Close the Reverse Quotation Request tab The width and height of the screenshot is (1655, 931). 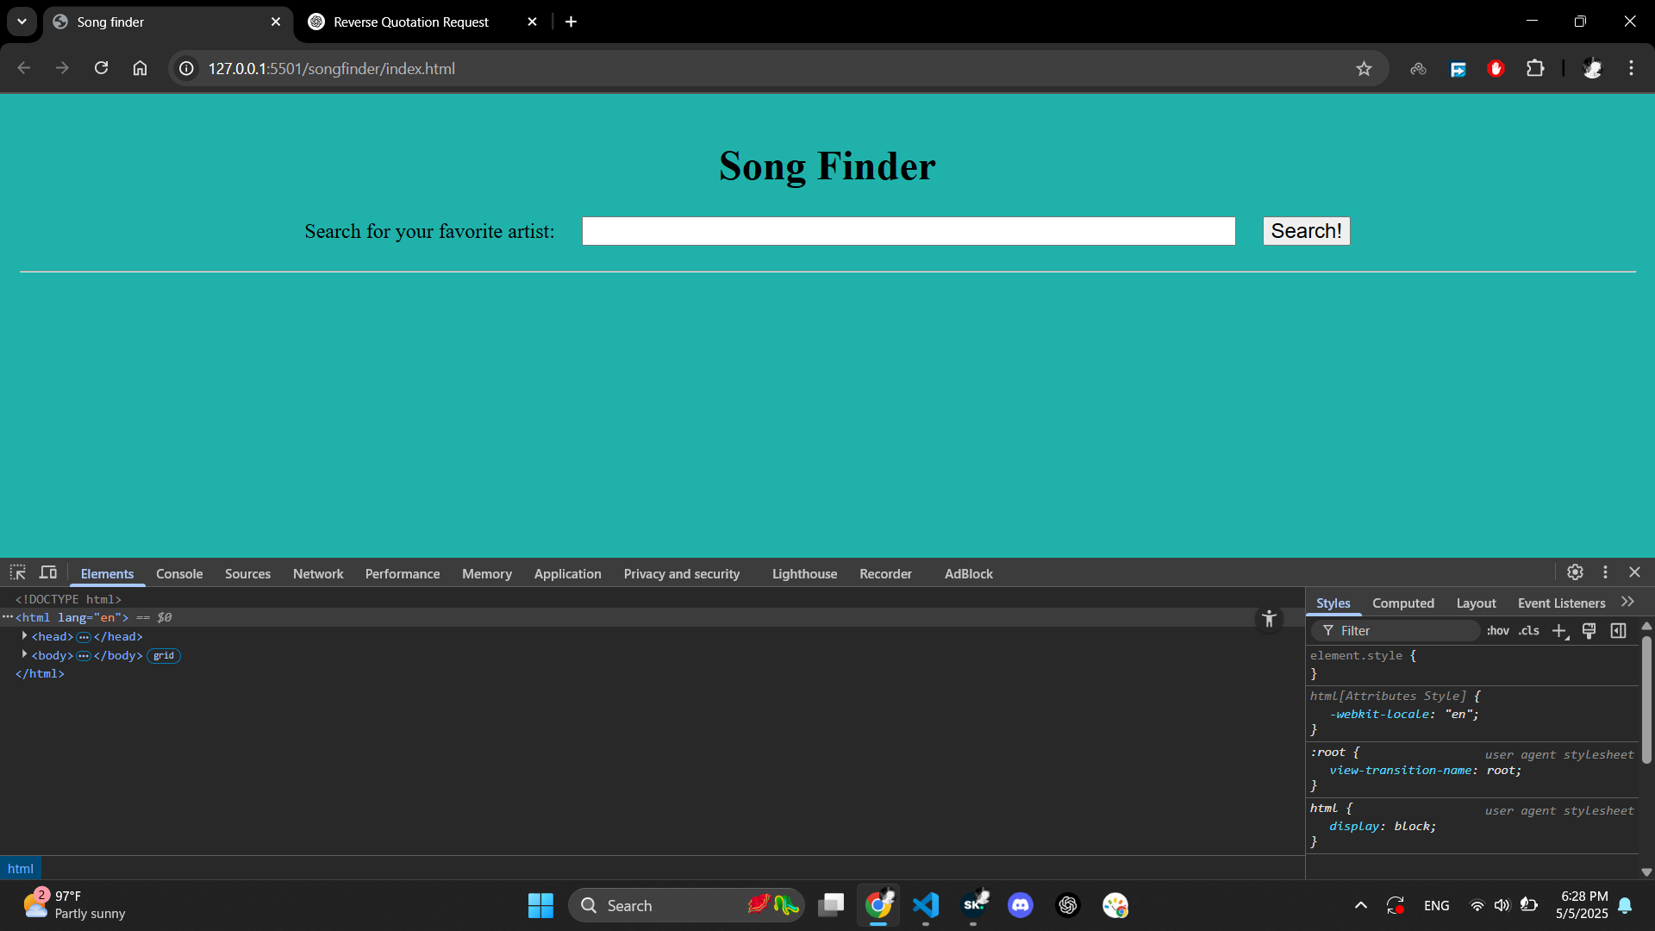tap(532, 22)
